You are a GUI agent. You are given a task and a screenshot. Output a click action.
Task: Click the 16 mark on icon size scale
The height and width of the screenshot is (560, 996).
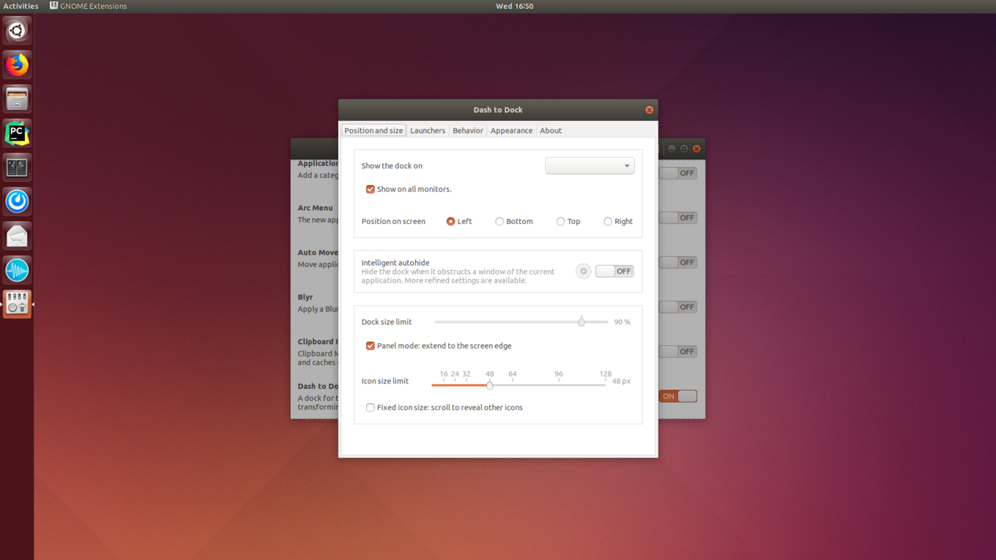click(x=444, y=374)
